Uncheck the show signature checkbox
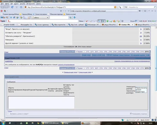This screenshot has width=157, height=125. click(x=131, y=113)
